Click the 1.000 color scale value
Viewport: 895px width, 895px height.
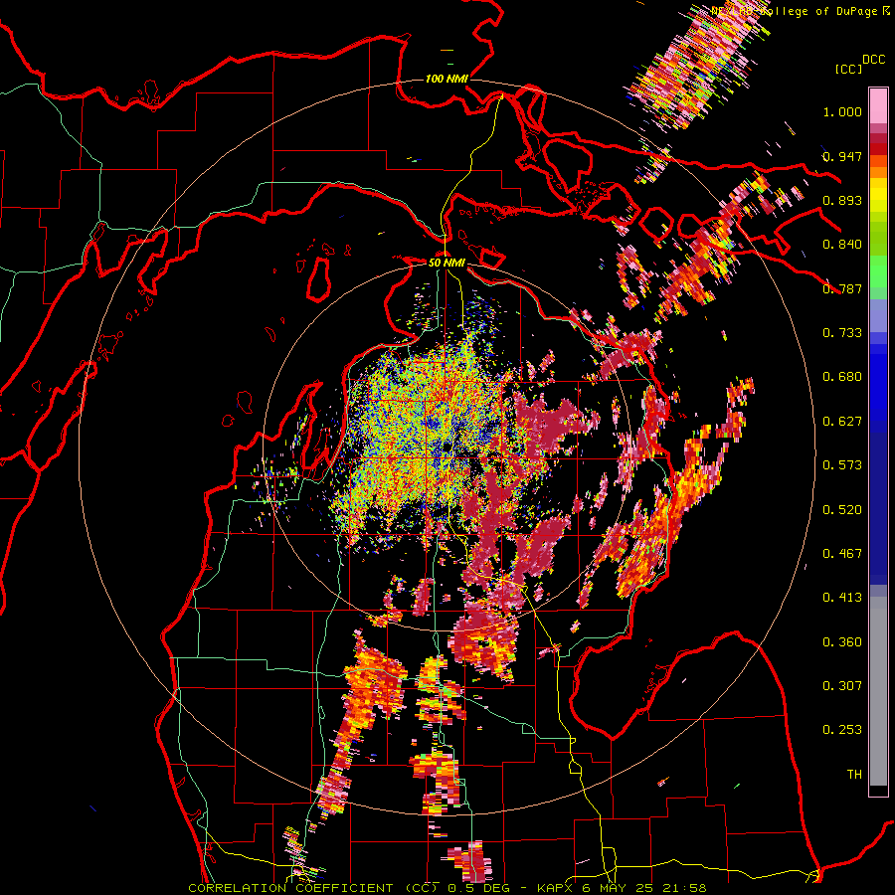coord(842,111)
